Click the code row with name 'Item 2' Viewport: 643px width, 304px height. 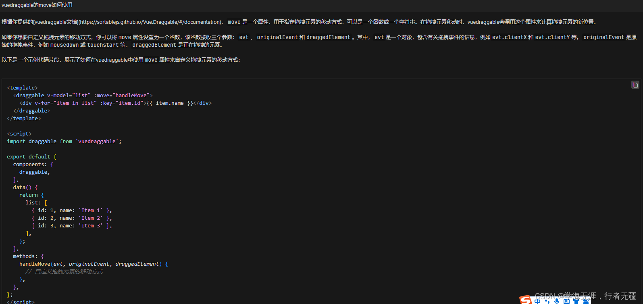tap(72, 218)
